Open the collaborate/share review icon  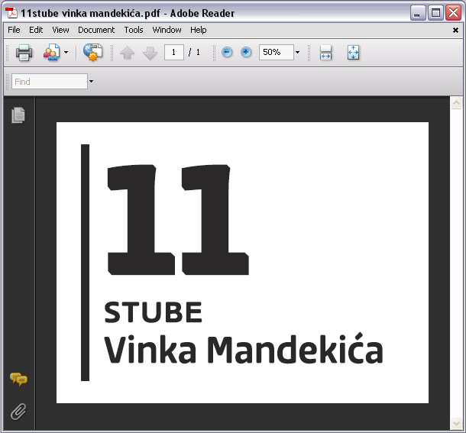[x=52, y=53]
